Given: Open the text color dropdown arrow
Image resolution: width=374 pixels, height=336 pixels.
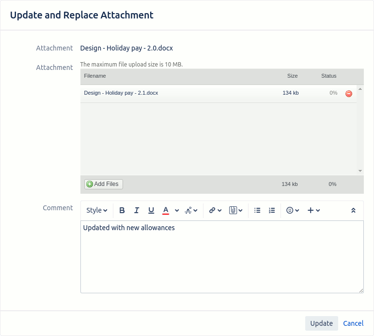Looking at the screenshot, I should click(x=177, y=211).
